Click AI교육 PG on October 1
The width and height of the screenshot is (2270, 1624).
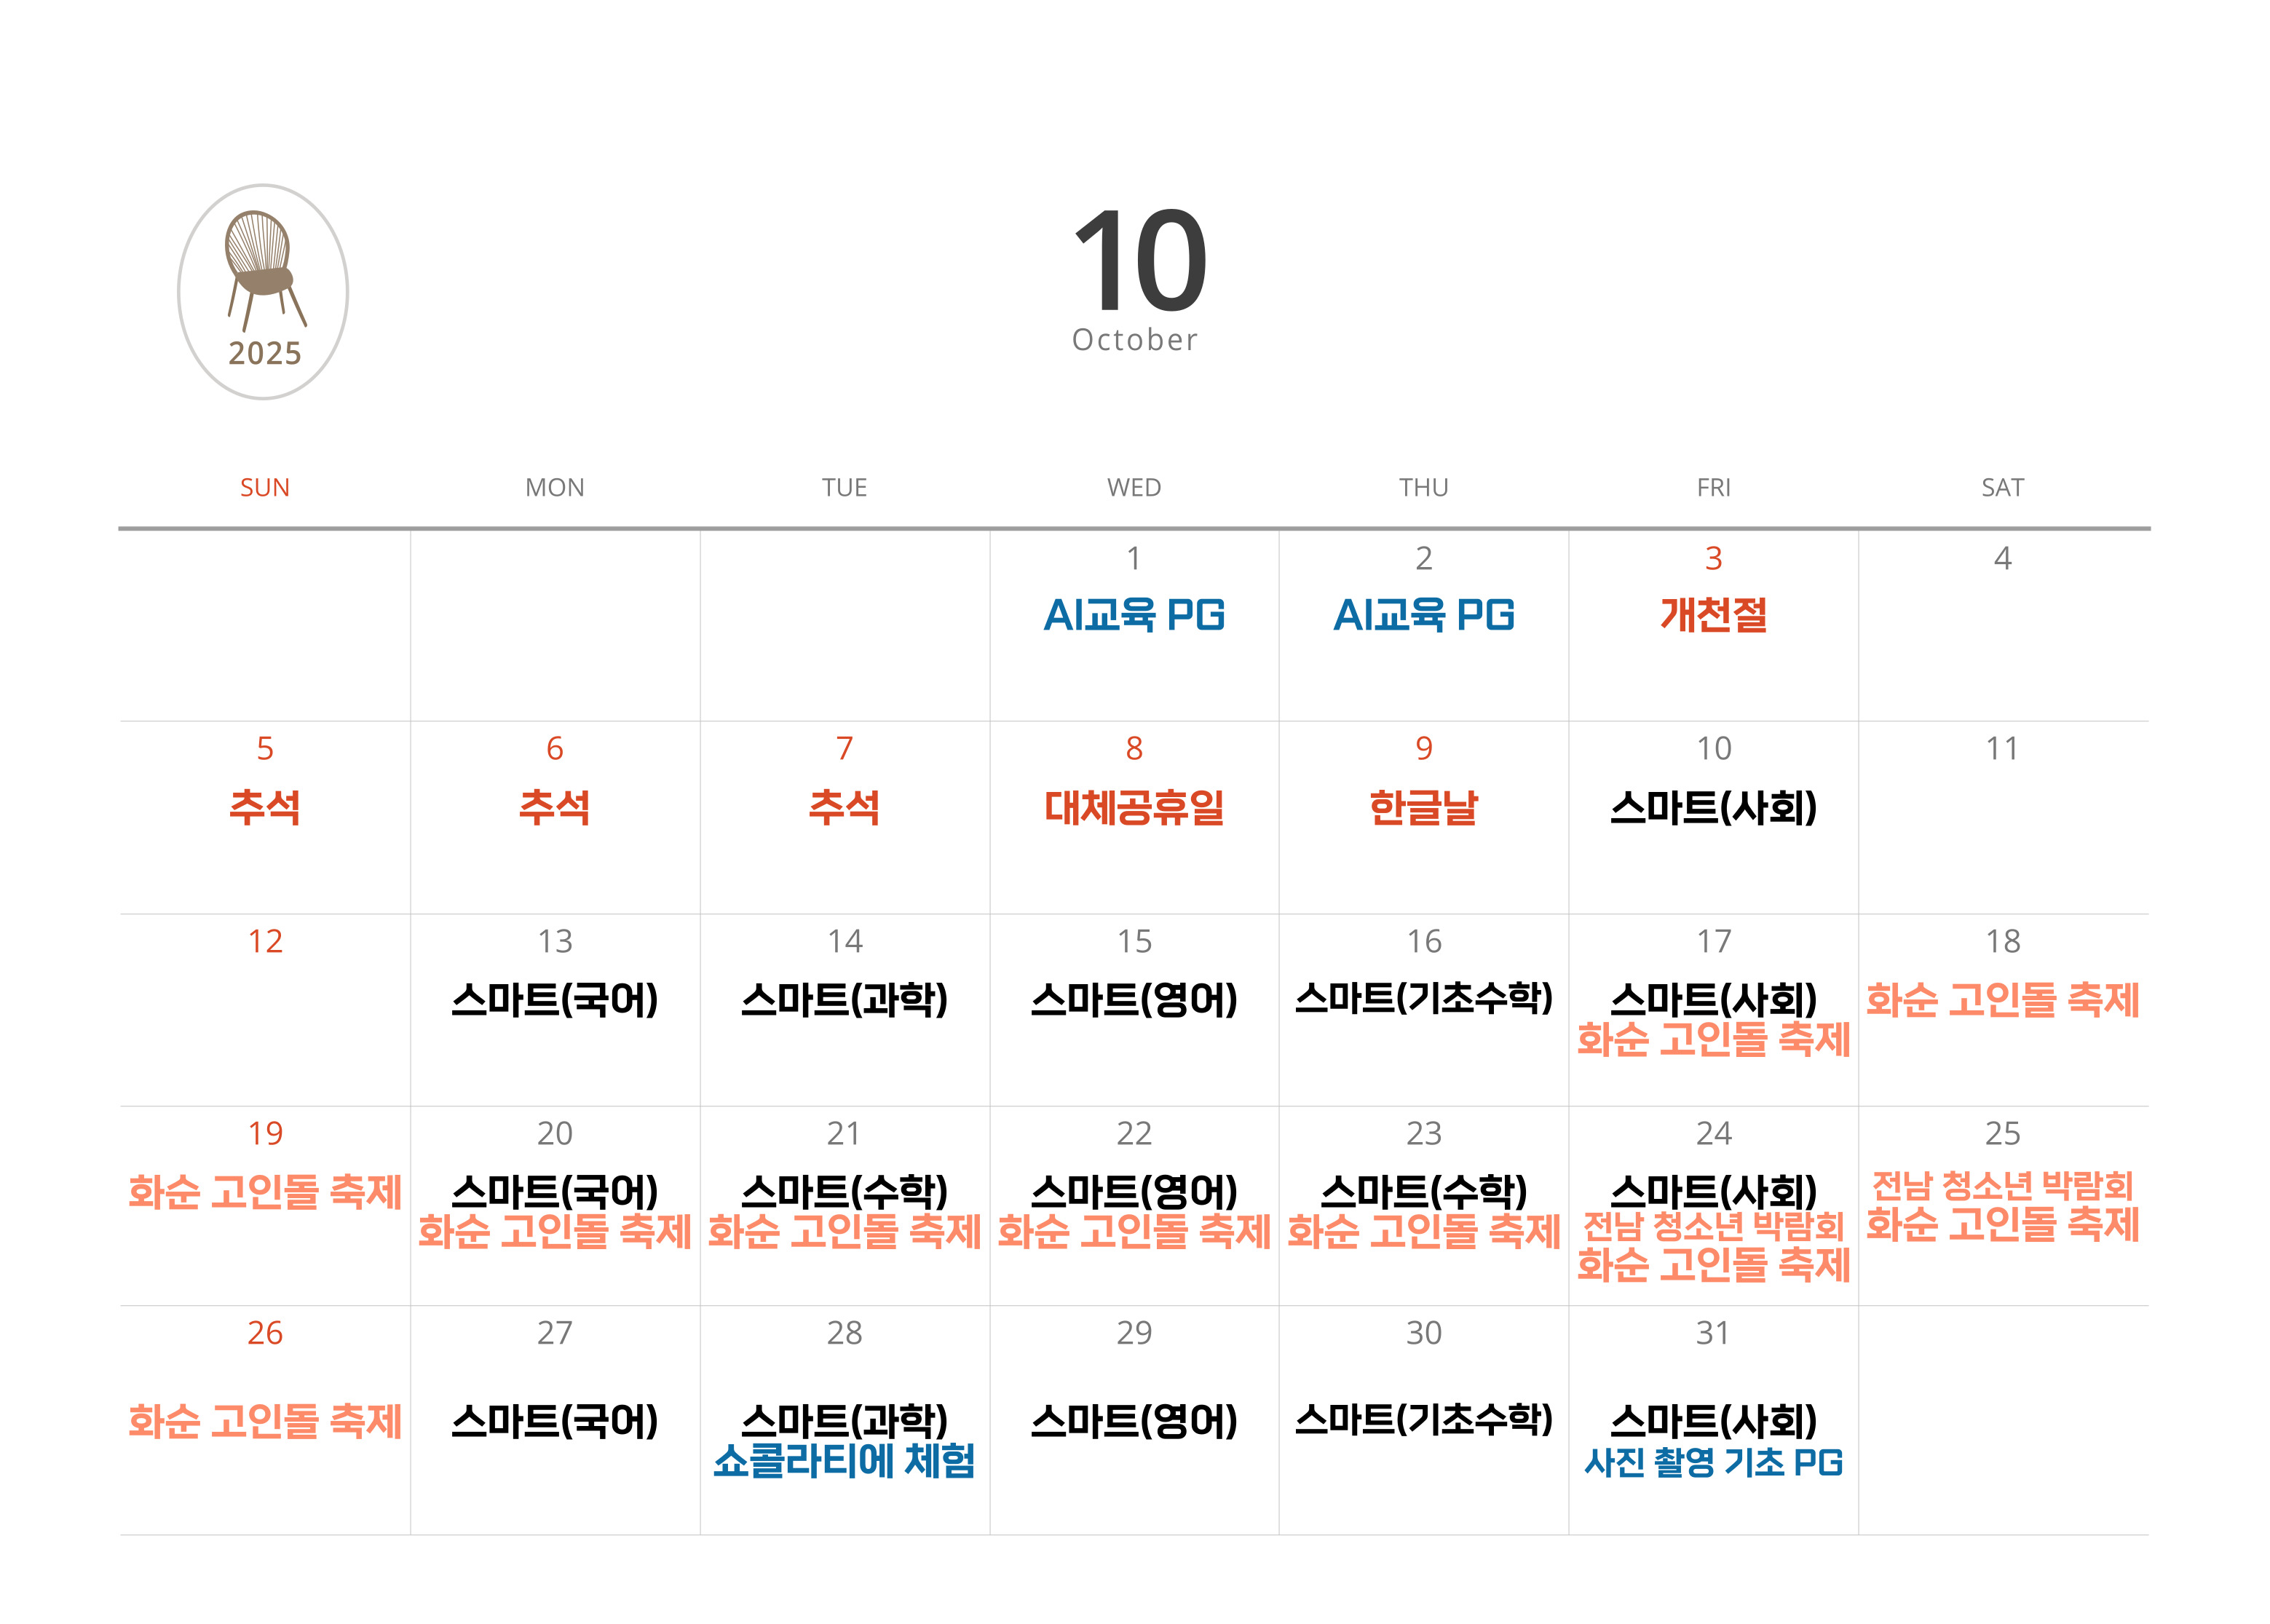(x=1134, y=614)
